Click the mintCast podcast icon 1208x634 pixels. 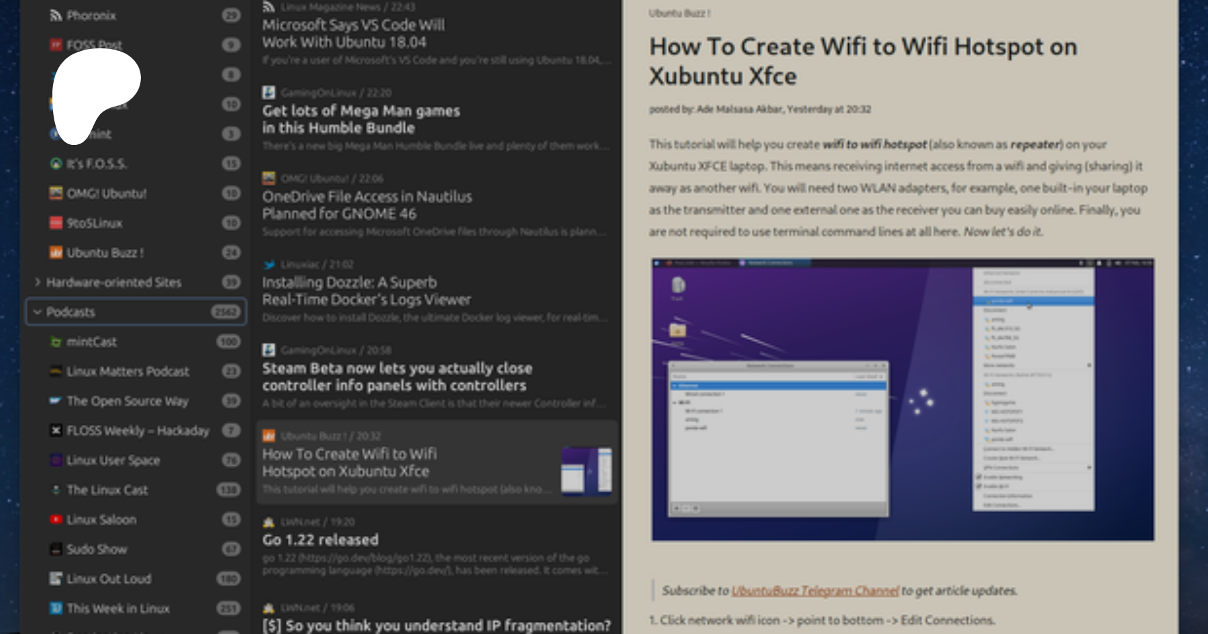point(56,342)
